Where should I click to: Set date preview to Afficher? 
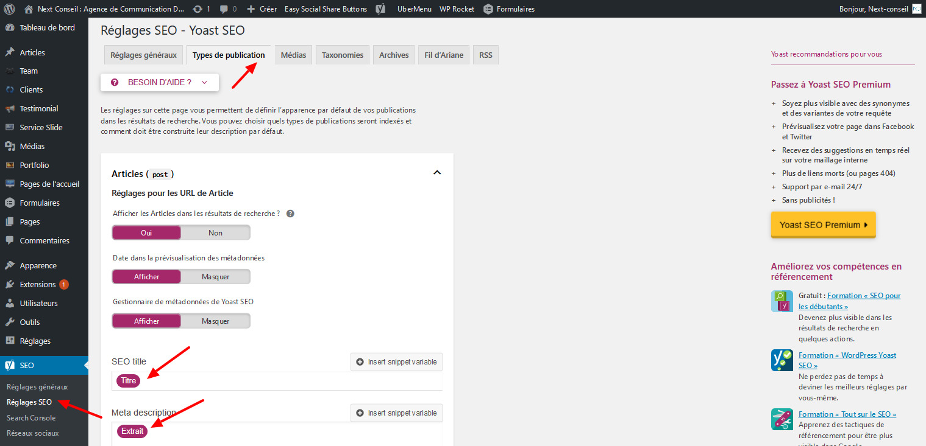[x=146, y=276]
